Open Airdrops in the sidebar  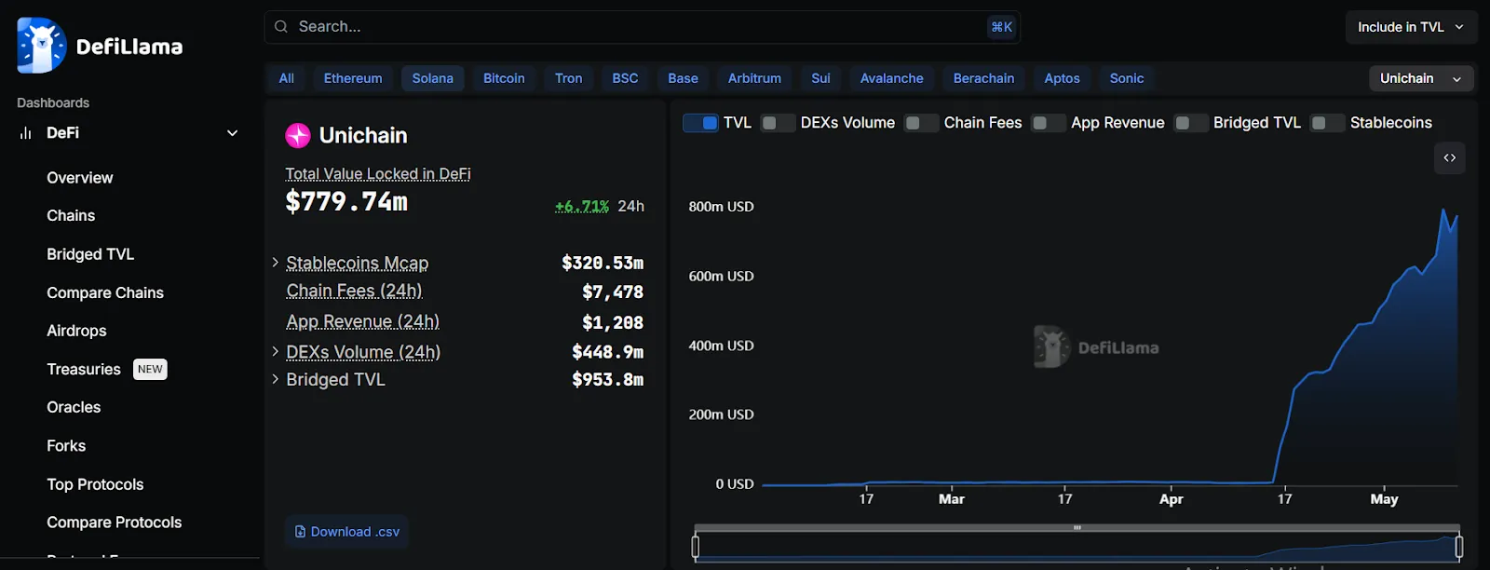click(x=76, y=331)
